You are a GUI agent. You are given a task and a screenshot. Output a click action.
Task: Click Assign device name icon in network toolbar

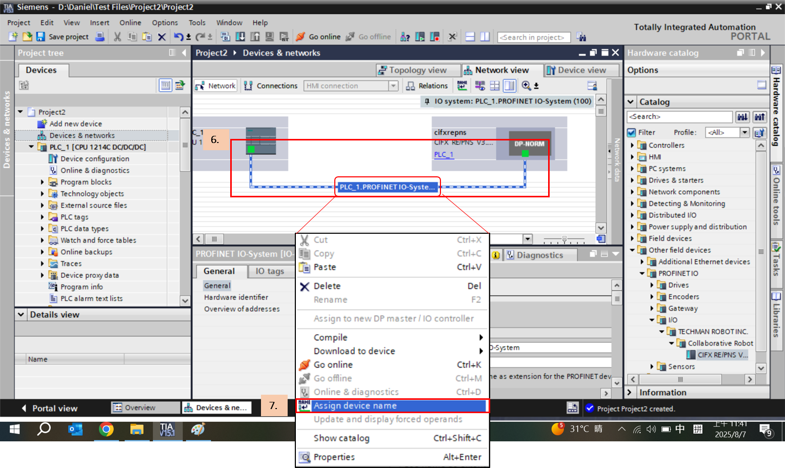(x=462, y=86)
